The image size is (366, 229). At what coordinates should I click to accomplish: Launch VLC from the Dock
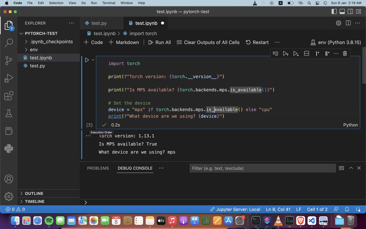278,220
